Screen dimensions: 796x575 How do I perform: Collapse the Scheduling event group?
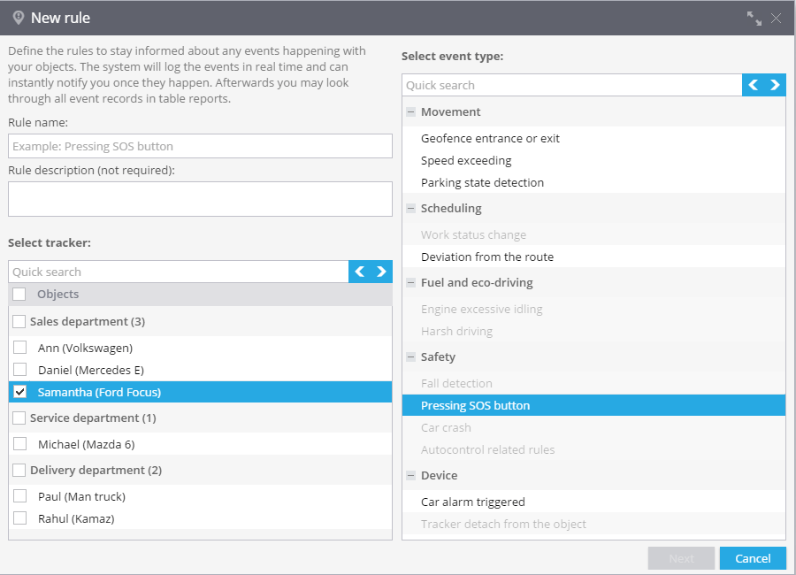[410, 208]
